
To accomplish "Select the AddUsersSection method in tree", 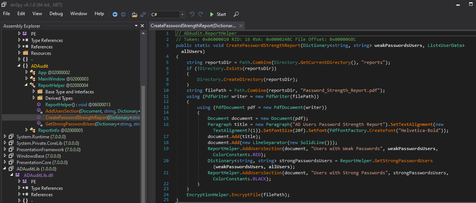I will coord(93,111).
